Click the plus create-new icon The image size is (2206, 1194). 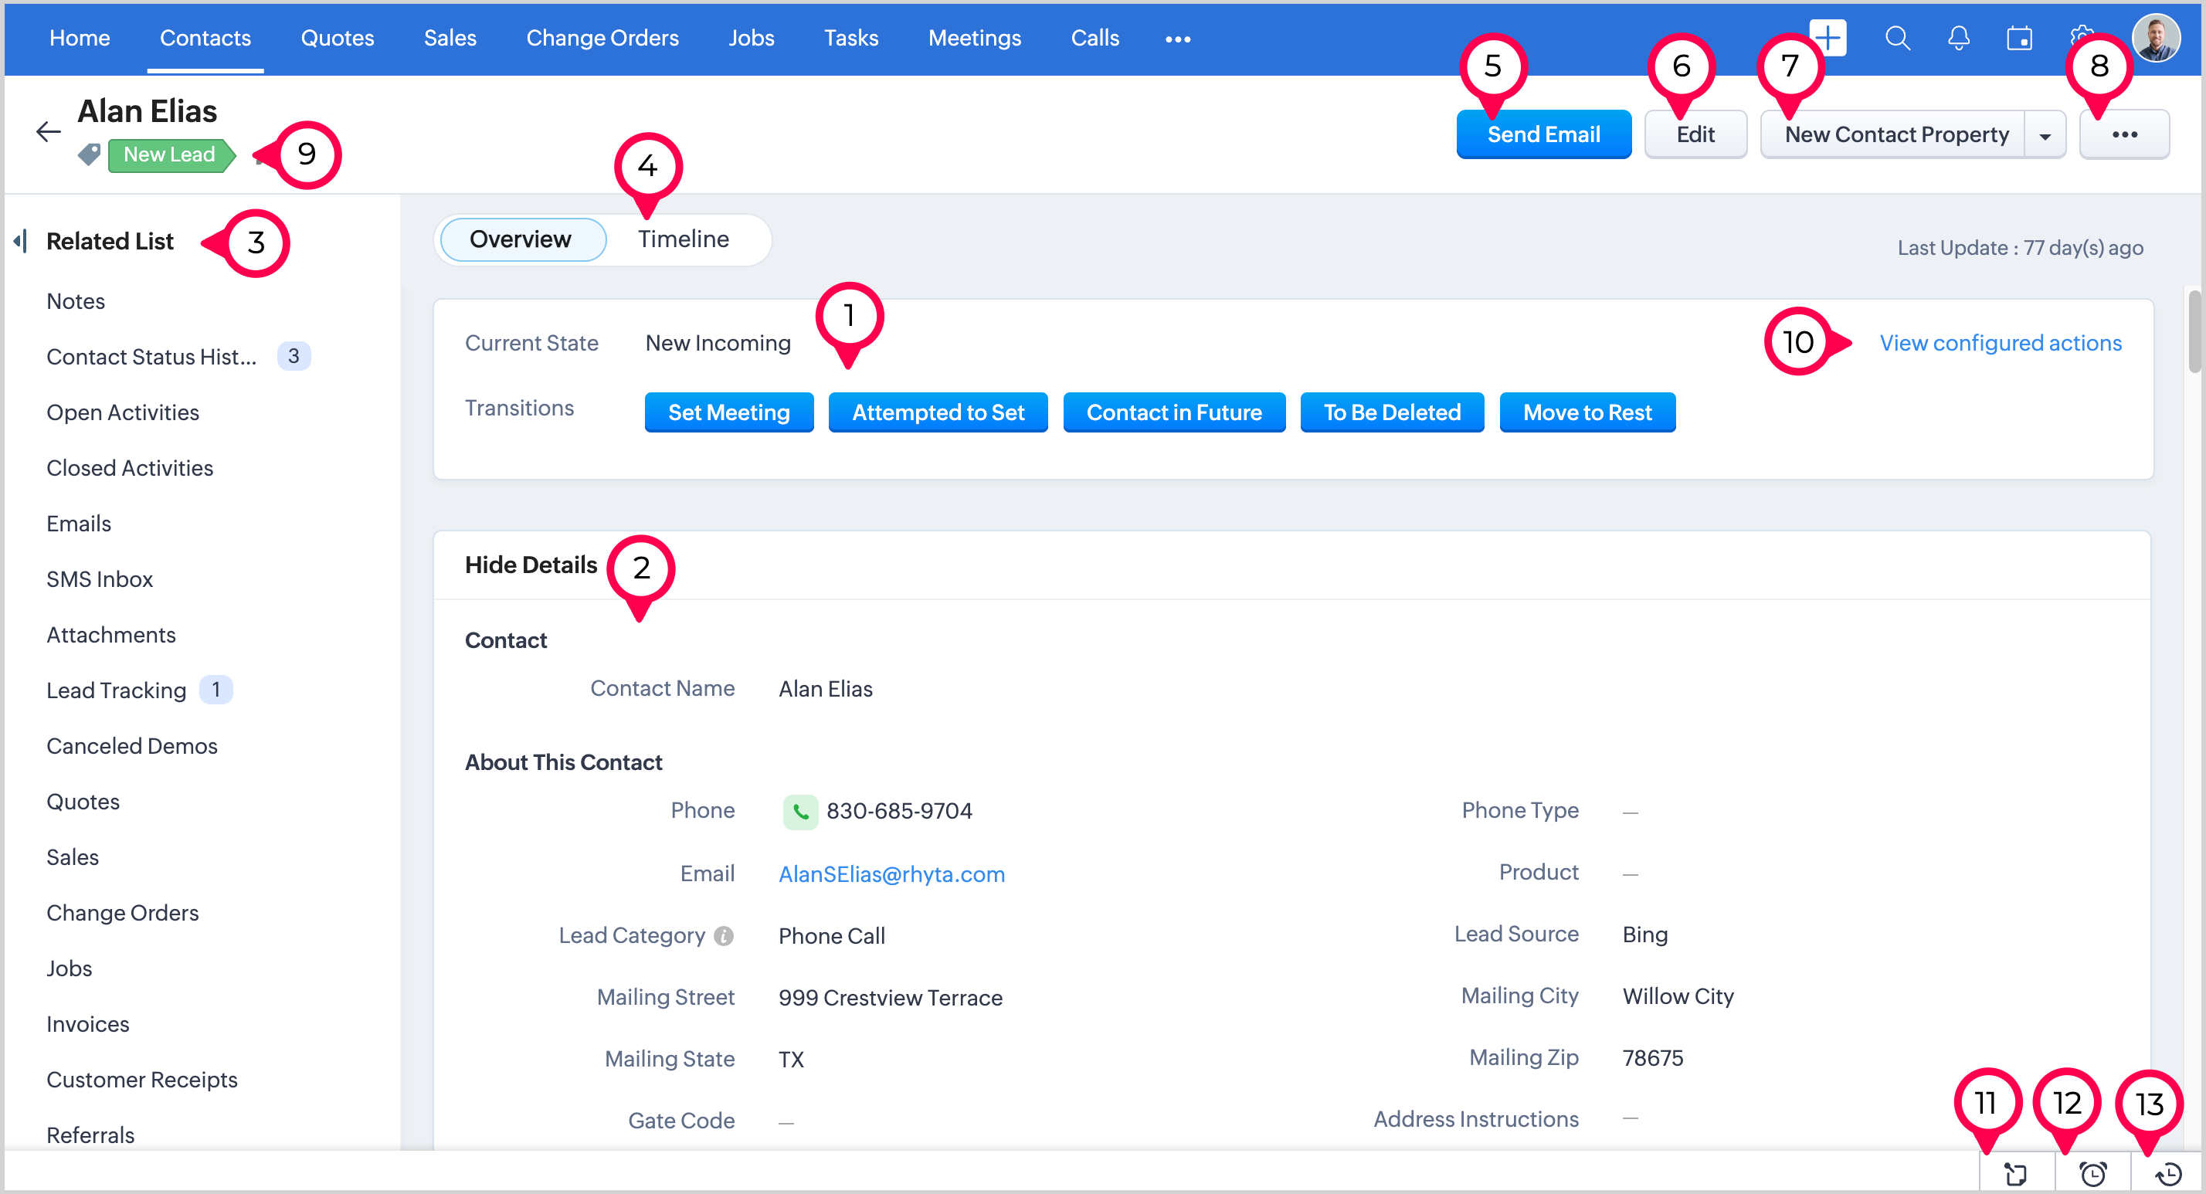pyautogui.click(x=1829, y=38)
